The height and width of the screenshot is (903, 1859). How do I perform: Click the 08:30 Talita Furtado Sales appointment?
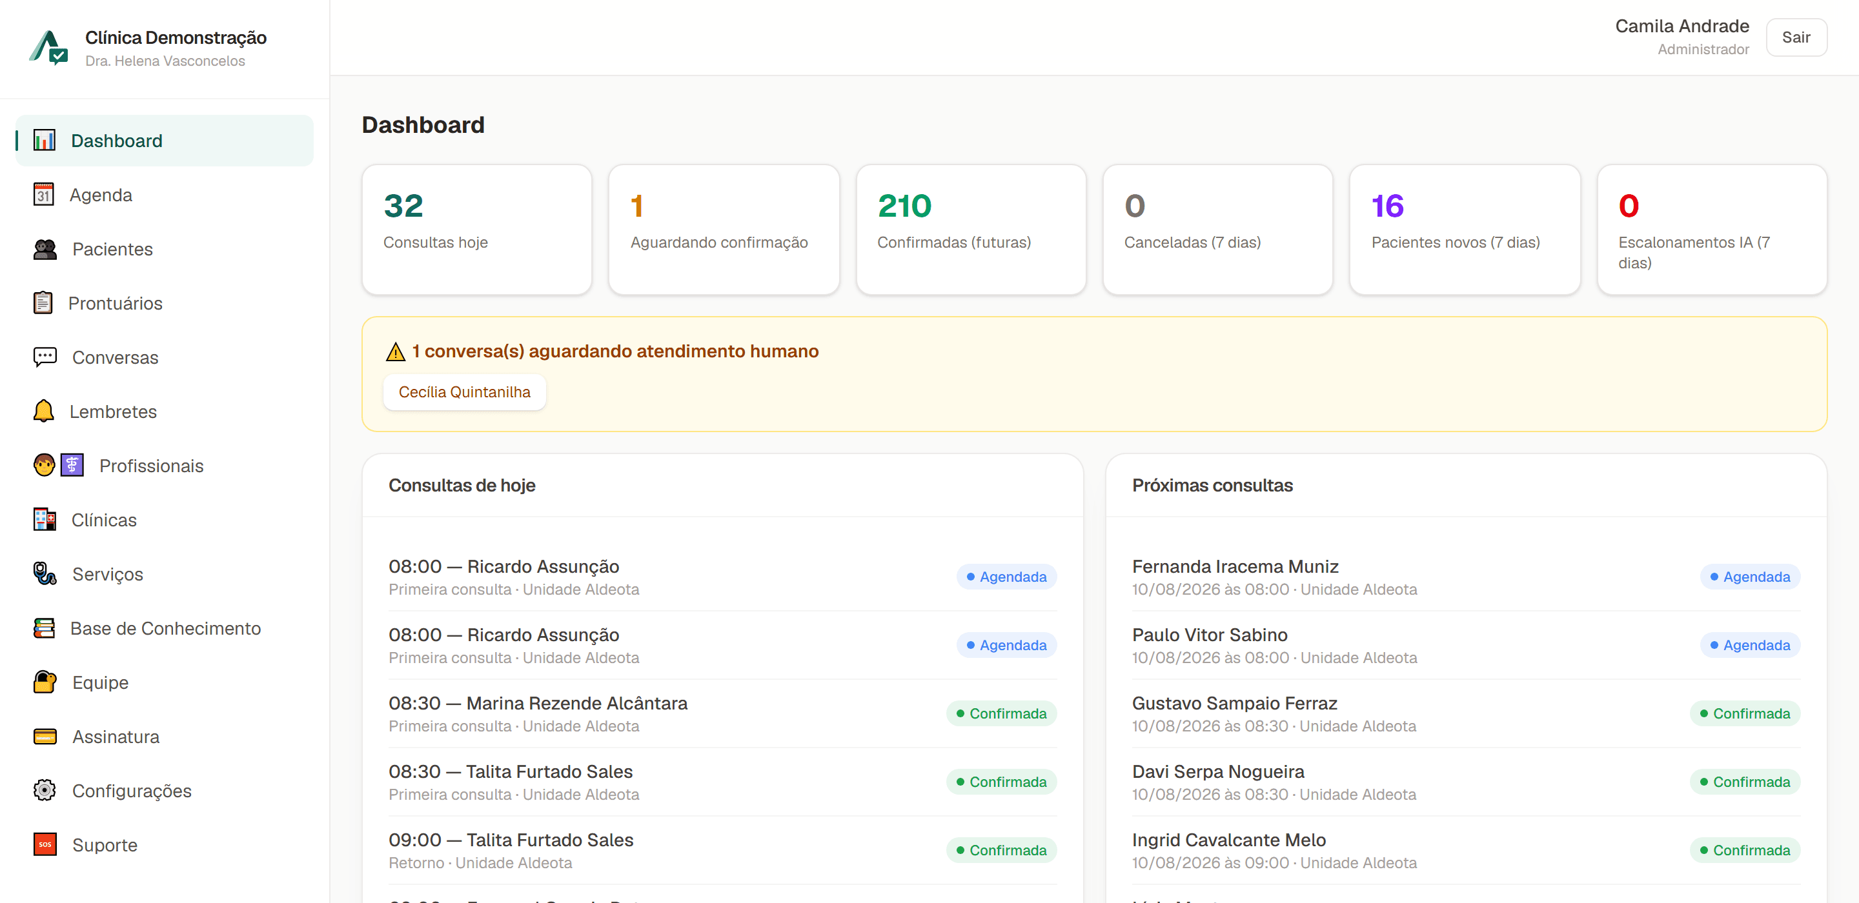(722, 782)
